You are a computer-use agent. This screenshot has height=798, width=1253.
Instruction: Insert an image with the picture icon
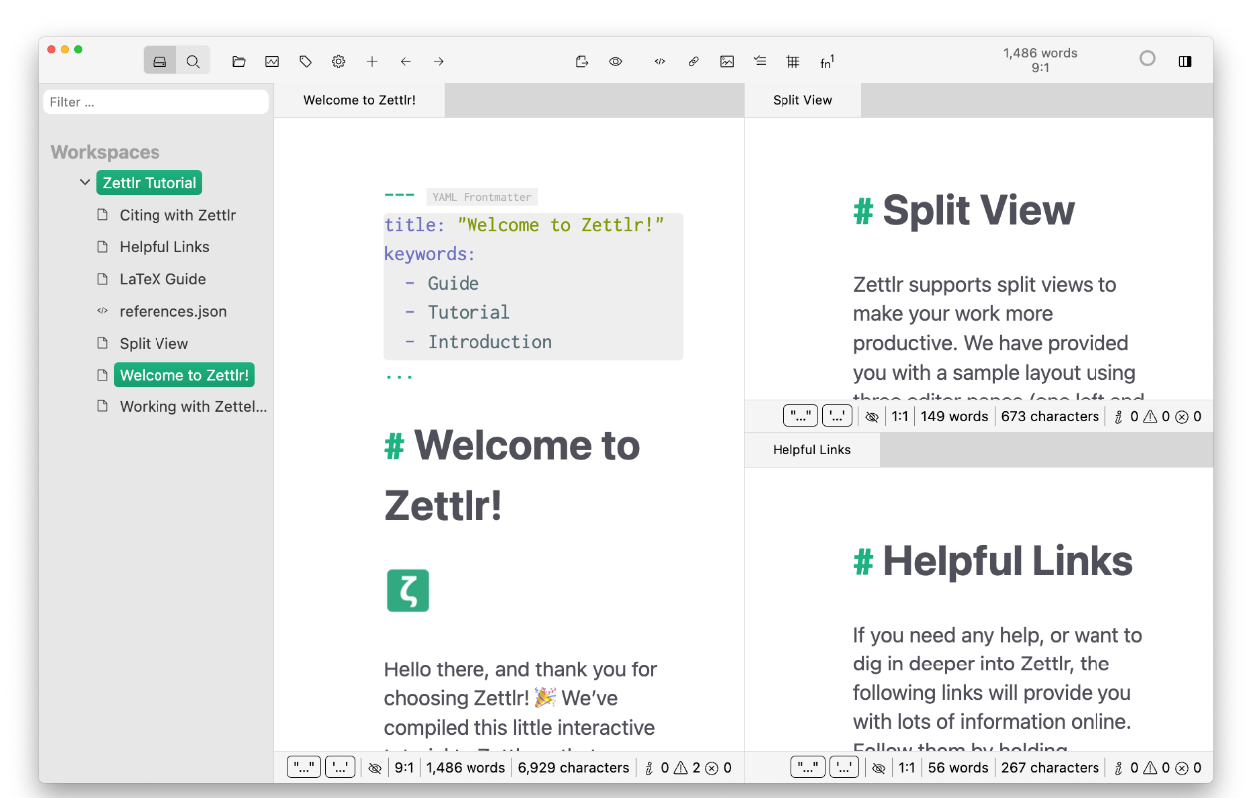pos(727,61)
